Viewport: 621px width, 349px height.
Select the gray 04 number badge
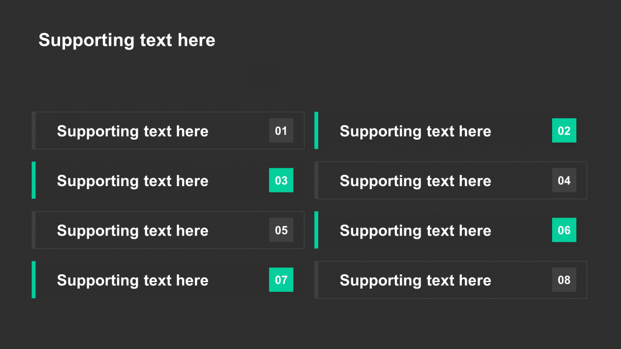point(564,180)
